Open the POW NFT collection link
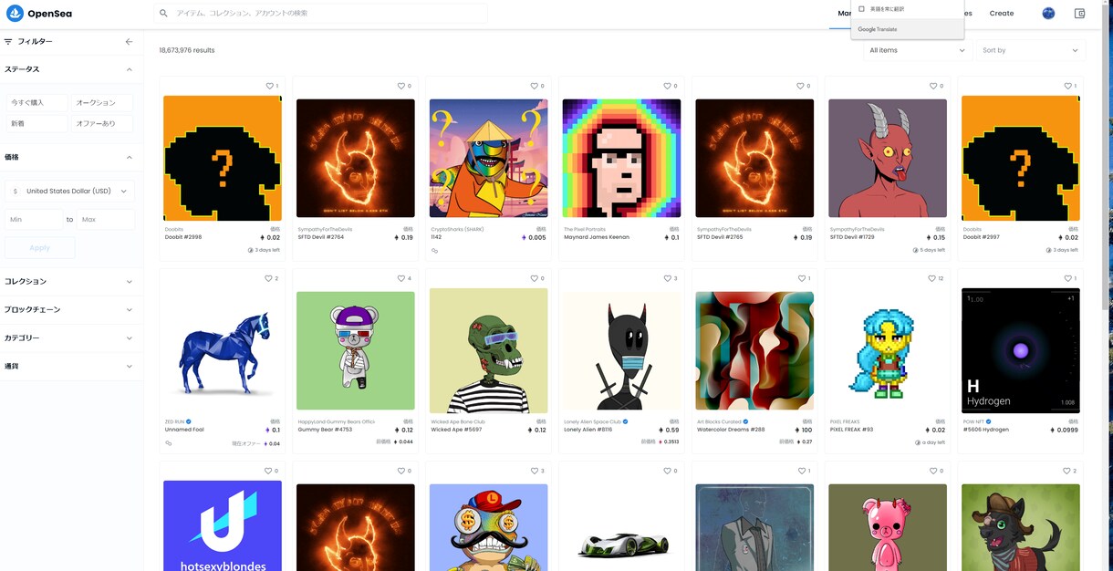Viewport: 1113px width, 571px height. [973, 421]
